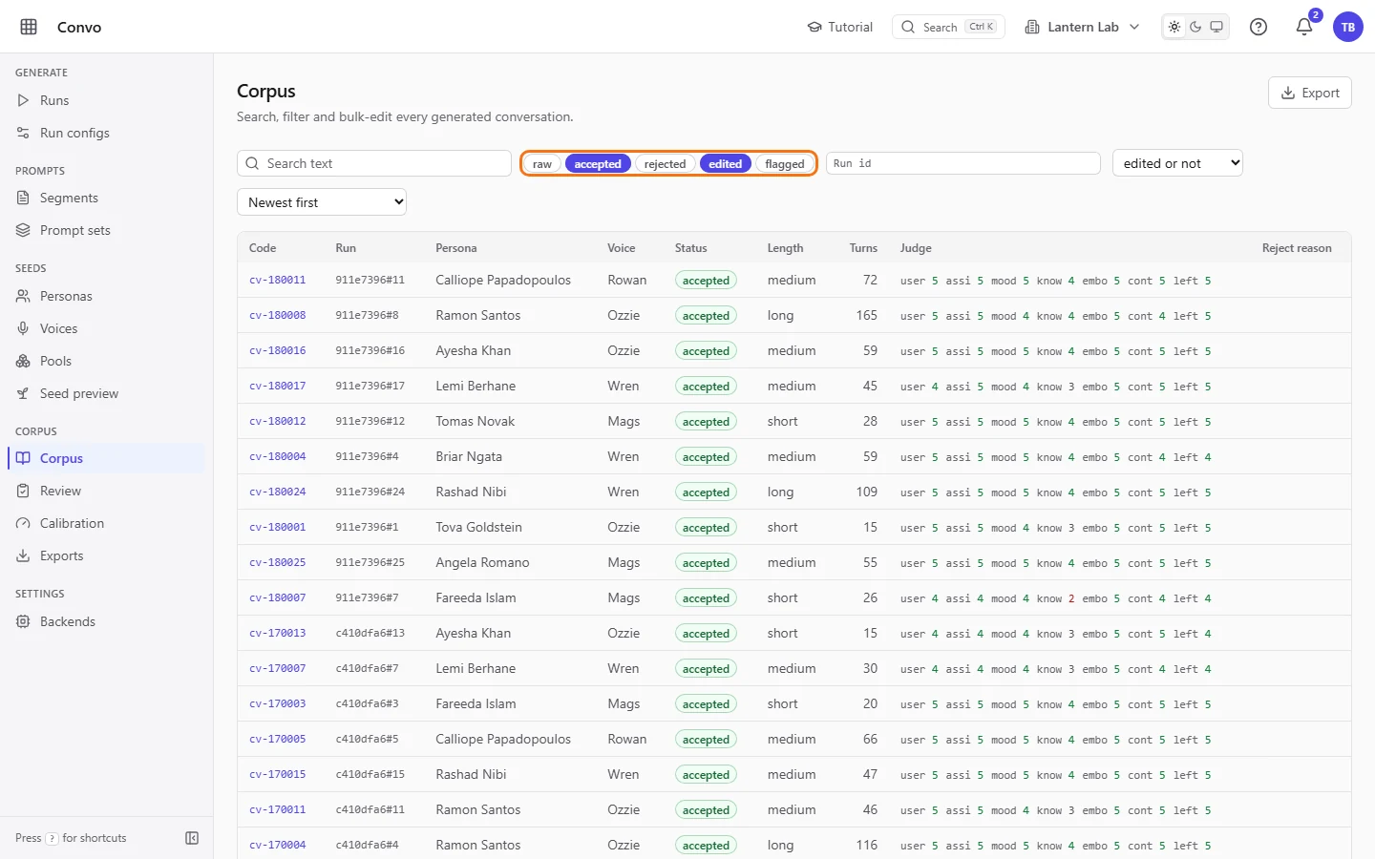Click the Exports download icon in sidebar
This screenshot has height=859, width=1375.
[23, 555]
